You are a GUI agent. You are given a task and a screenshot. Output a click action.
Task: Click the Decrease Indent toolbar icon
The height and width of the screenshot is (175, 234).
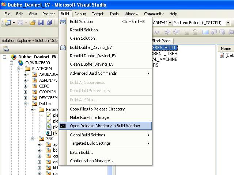pyautogui.click(x=167, y=32)
